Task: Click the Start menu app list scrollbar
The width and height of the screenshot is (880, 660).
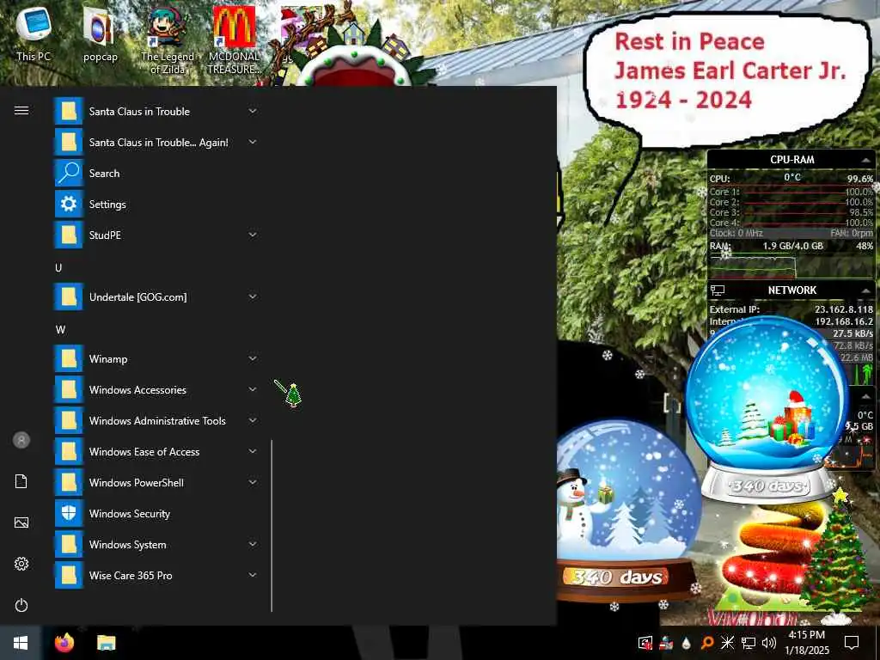Action: pyautogui.click(x=272, y=525)
